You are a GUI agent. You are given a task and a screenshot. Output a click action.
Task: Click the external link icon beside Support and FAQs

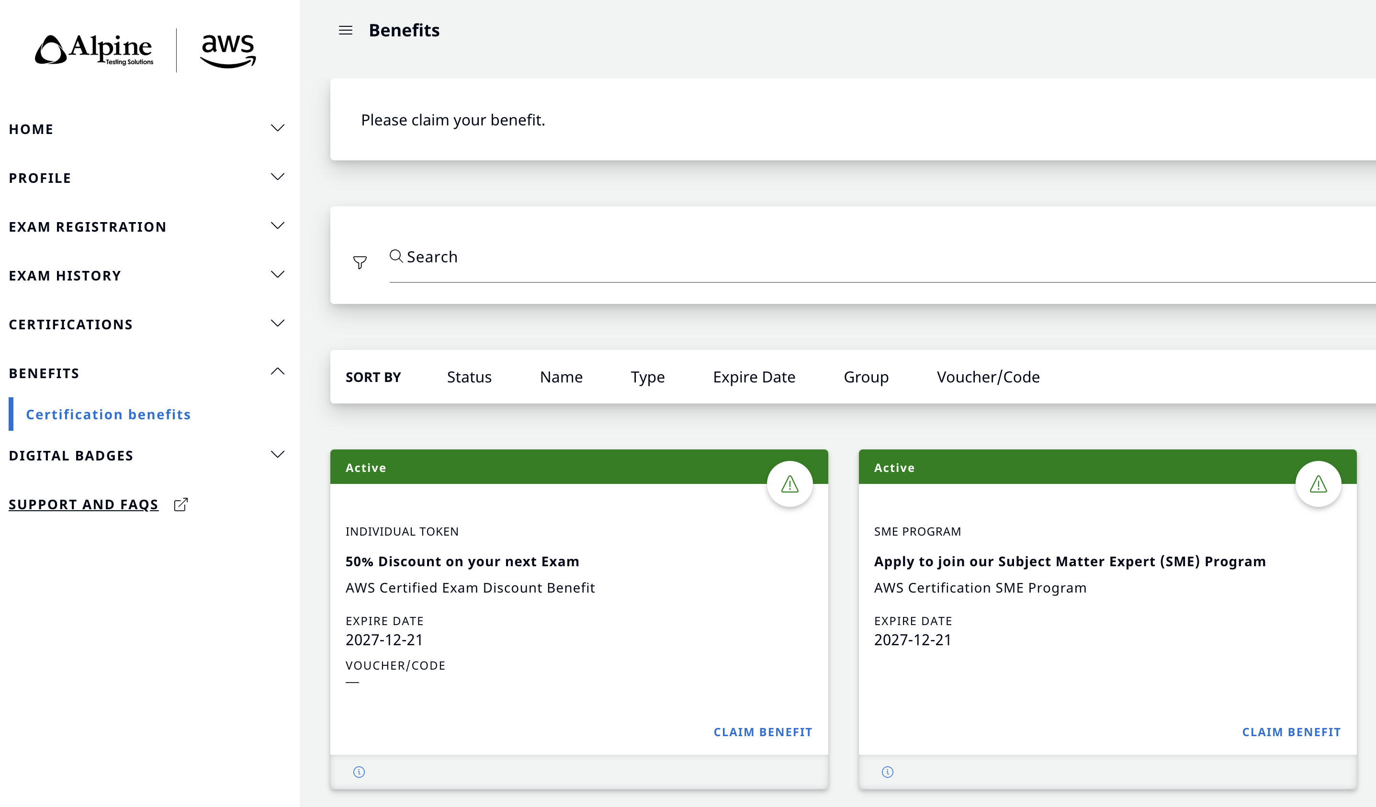pyautogui.click(x=180, y=504)
